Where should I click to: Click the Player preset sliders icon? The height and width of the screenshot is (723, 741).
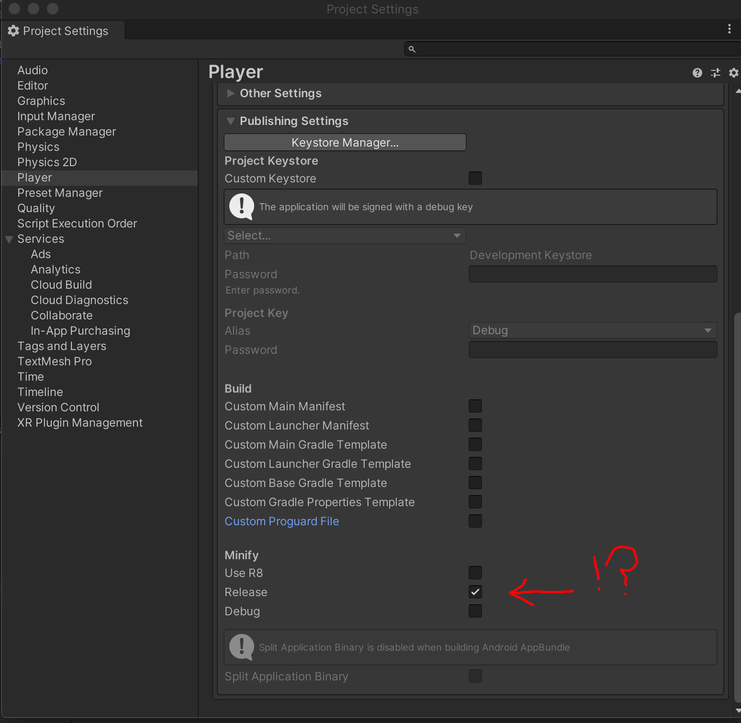coord(715,73)
